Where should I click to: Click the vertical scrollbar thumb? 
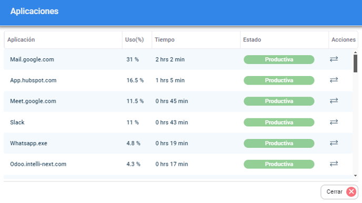pos(355,63)
